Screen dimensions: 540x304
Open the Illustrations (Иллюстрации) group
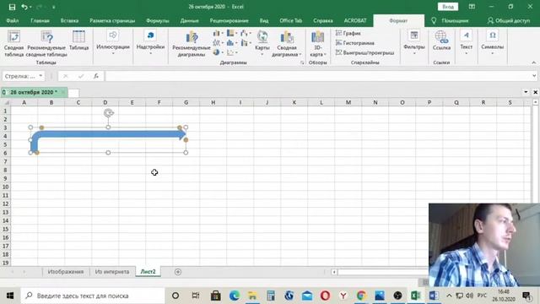coord(113,43)
